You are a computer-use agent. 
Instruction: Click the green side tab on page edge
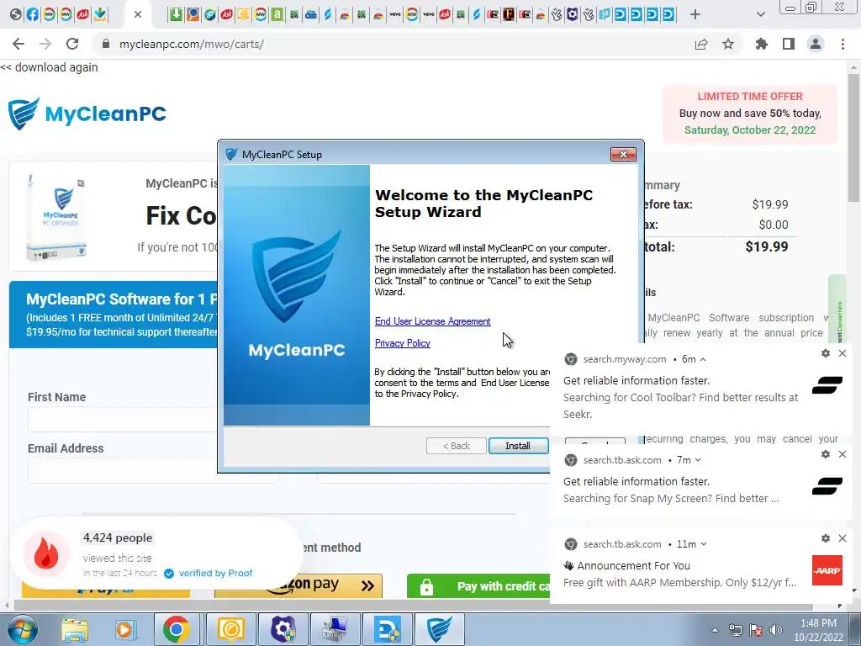pyautogui.click(x=837, y=309)
